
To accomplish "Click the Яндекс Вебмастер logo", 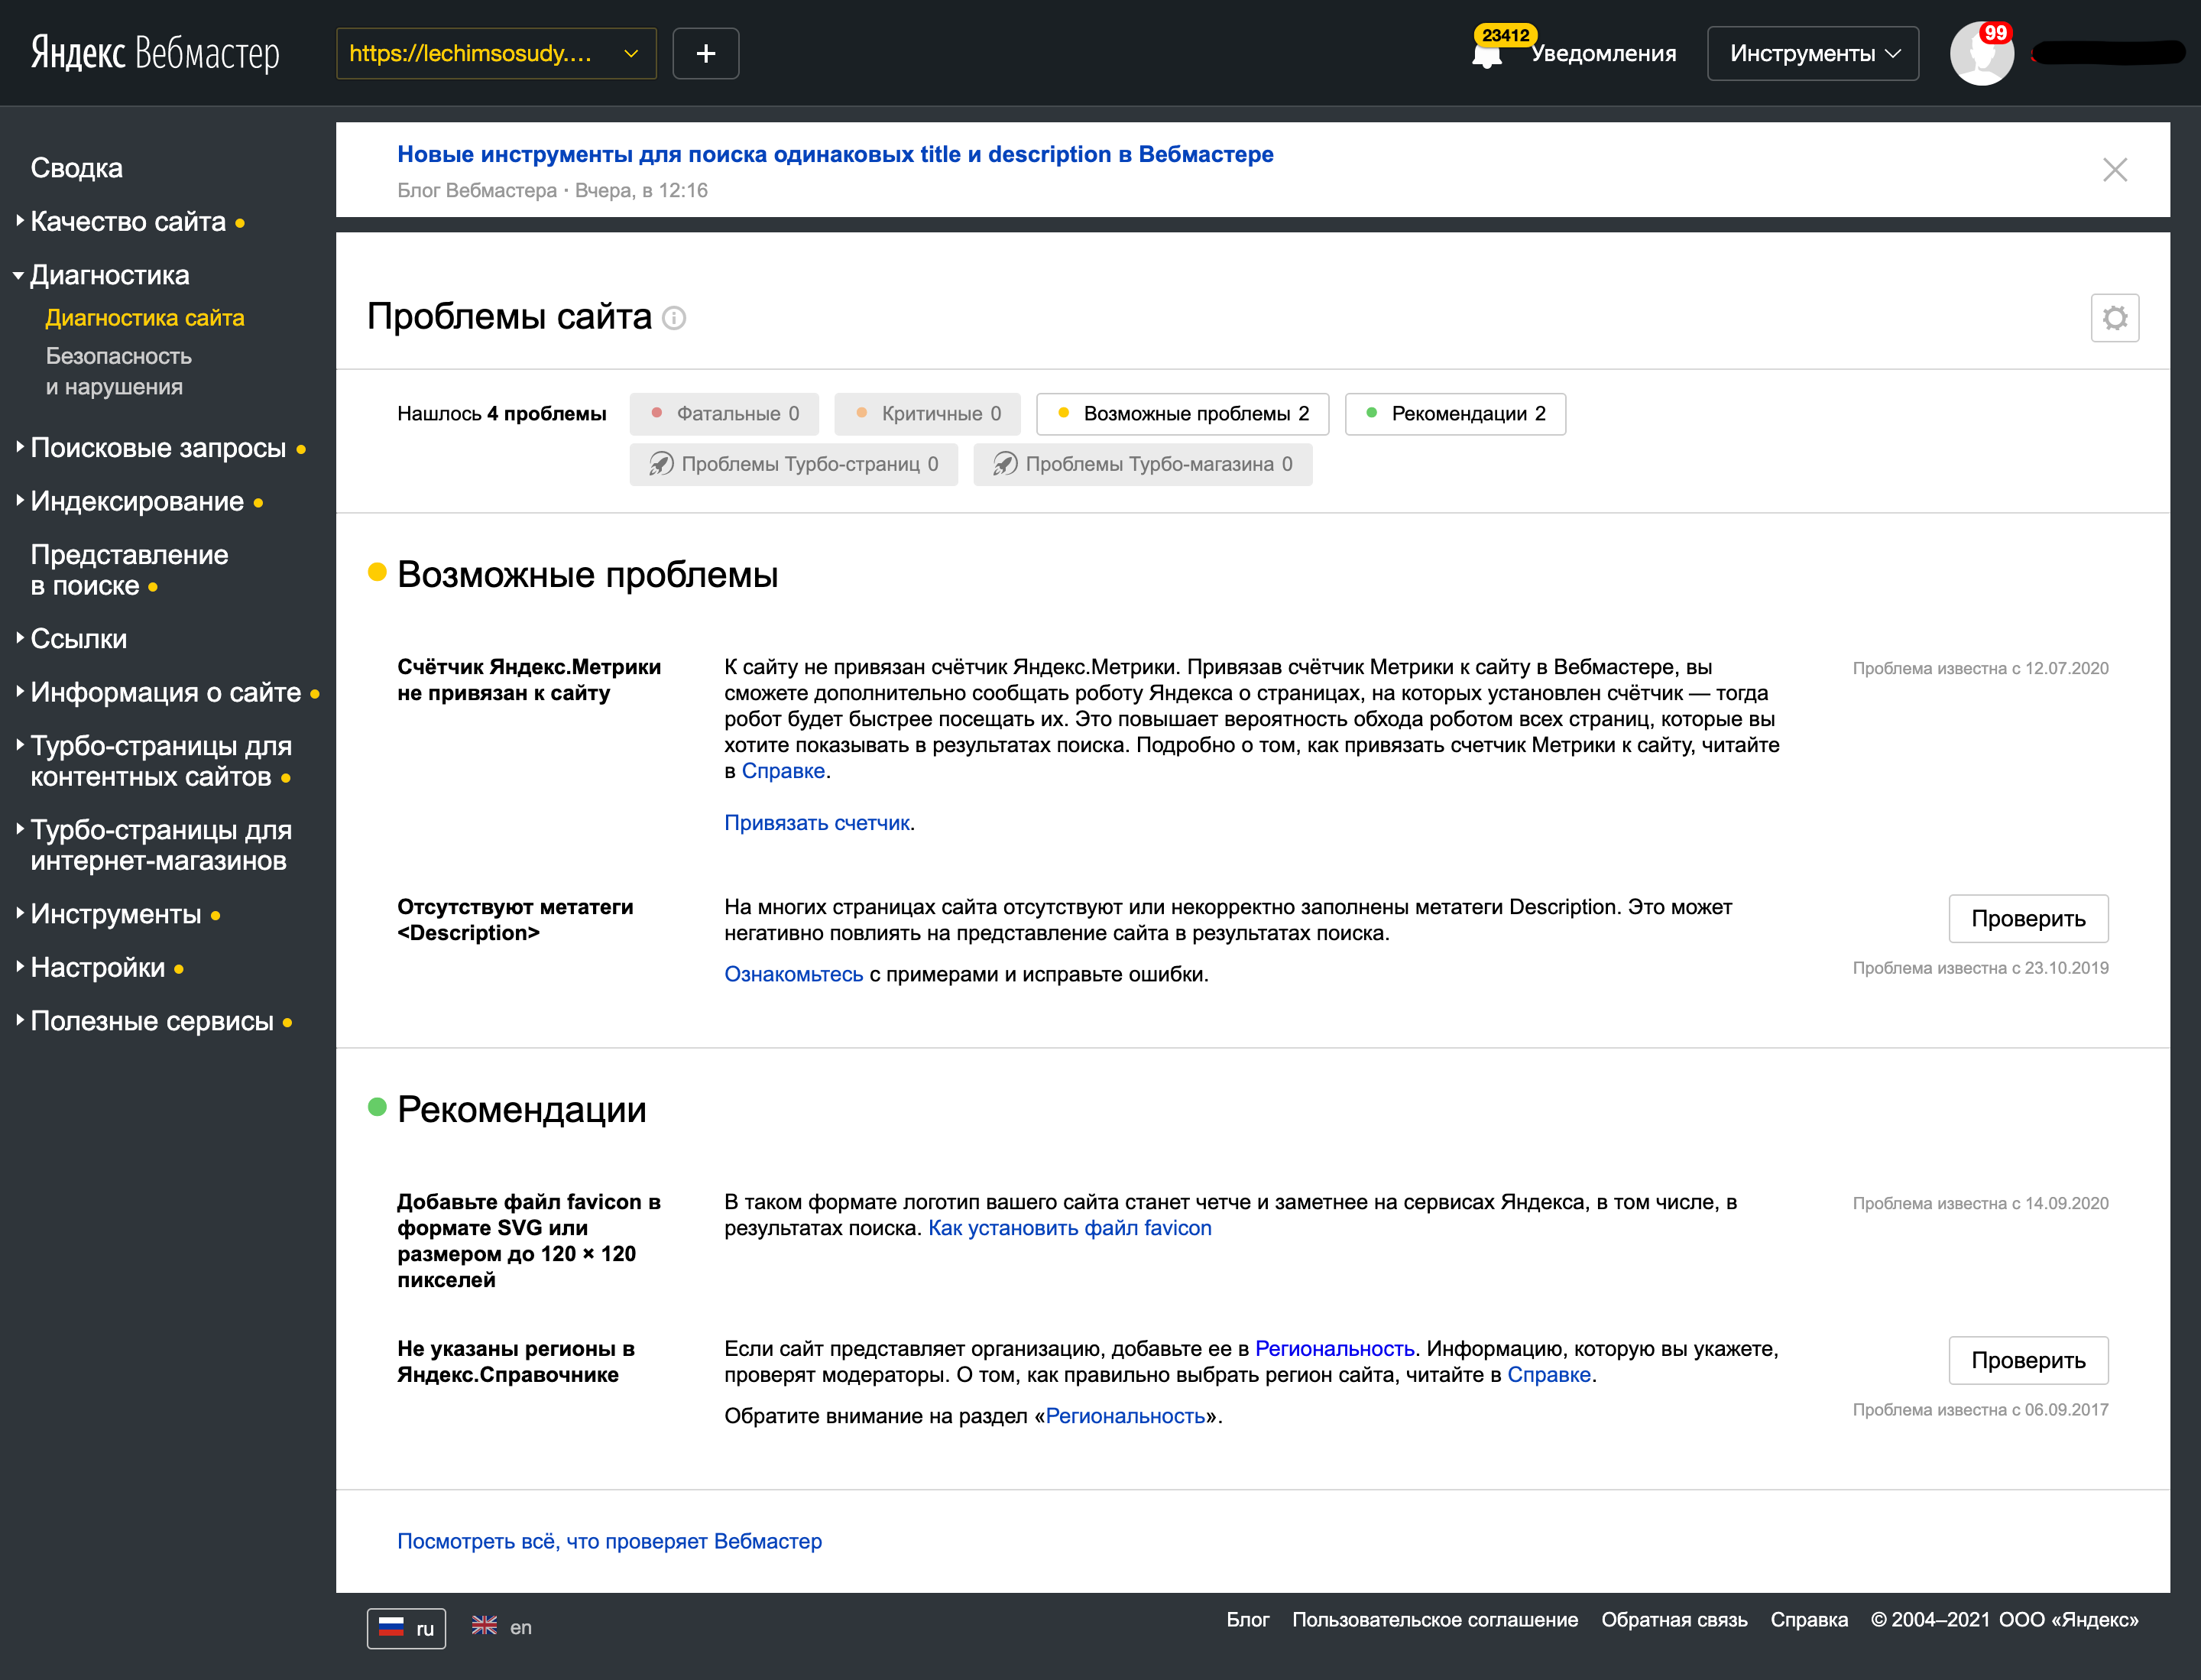I will (155, 54).
